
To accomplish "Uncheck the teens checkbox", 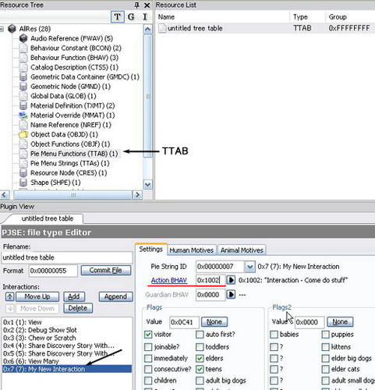I will coord(200,369).
